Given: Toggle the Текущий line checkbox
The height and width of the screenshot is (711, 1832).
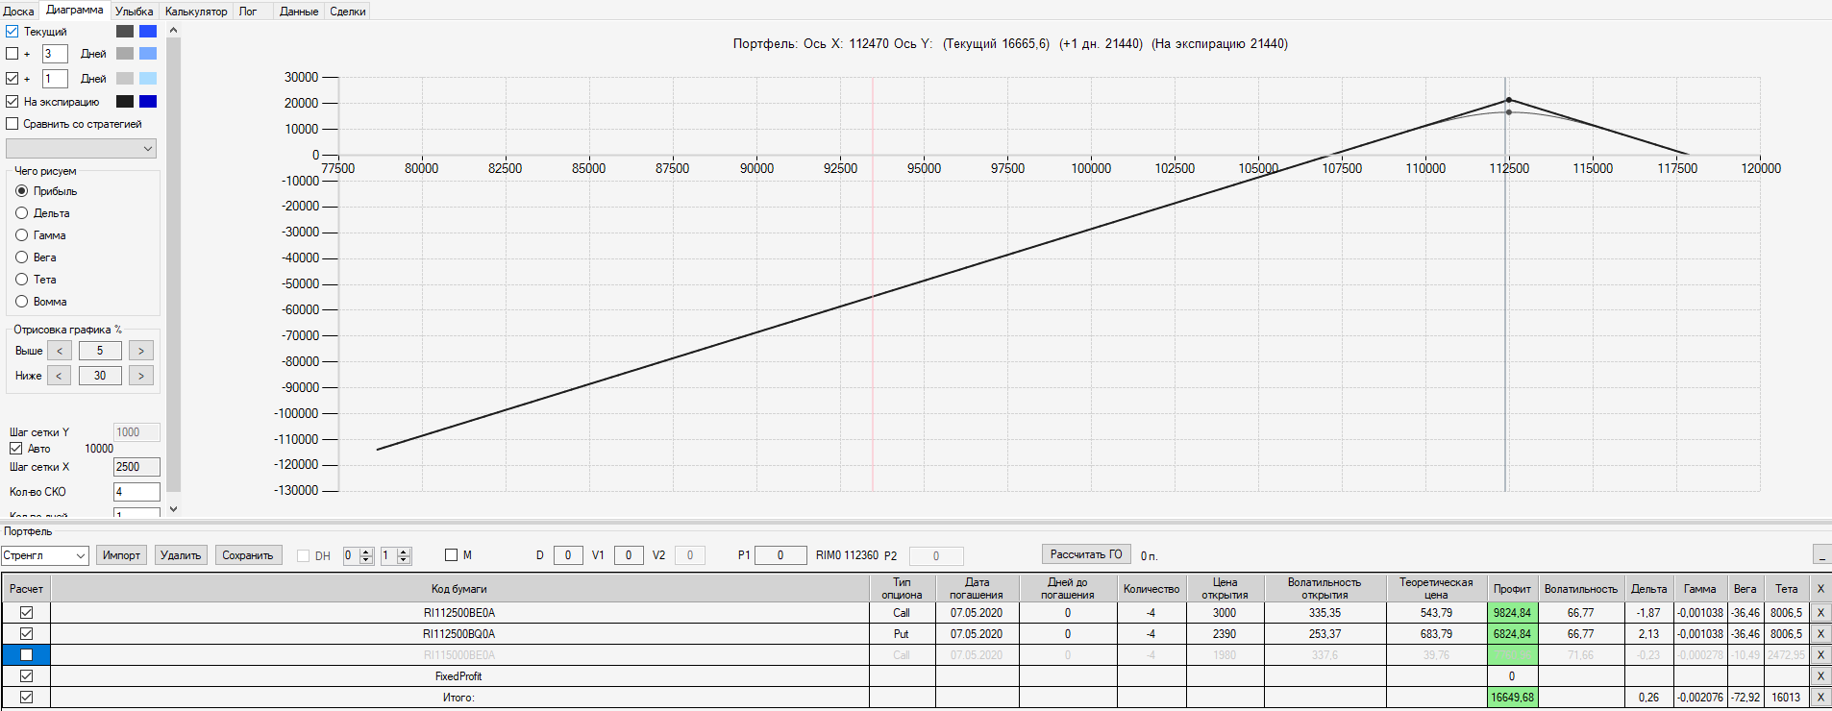Looking at the screenshot, I should click(x=12, y=32).
